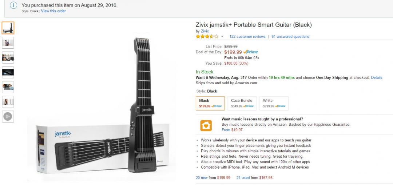Open the Zivix brand link
Viewport: 393px width, 185px height.
point(205,31)
